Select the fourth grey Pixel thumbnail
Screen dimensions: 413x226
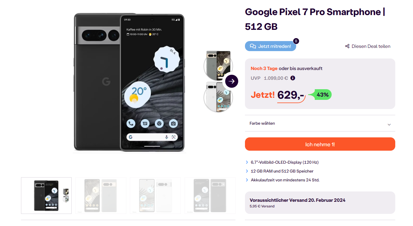coord(210,195)
